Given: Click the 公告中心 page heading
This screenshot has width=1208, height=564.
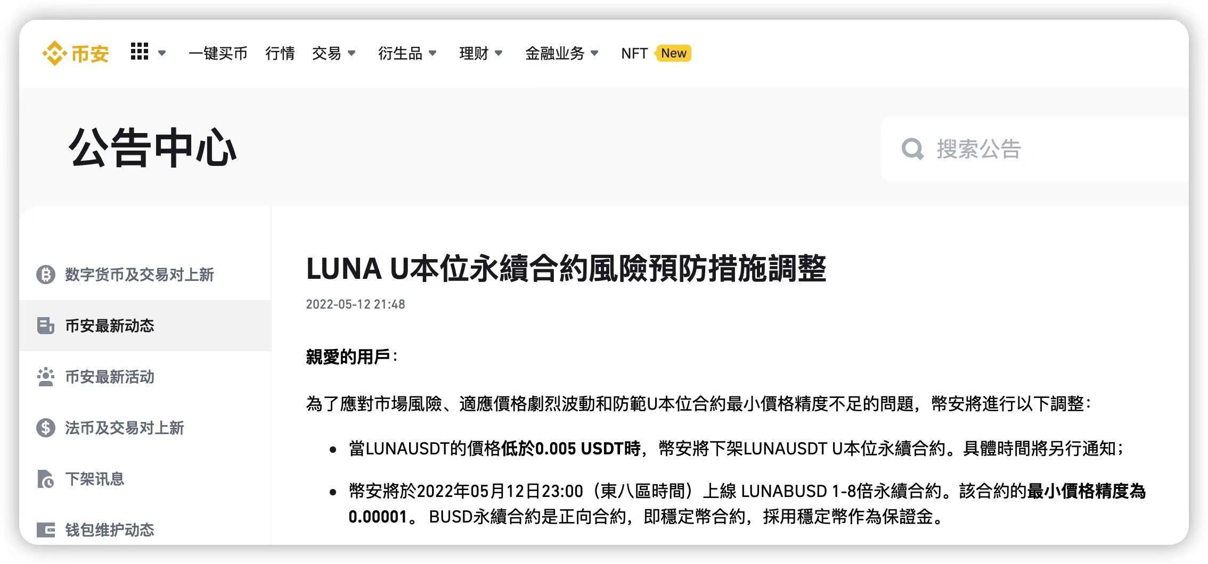Looking at the screenshot, I should tap(152, 148).
